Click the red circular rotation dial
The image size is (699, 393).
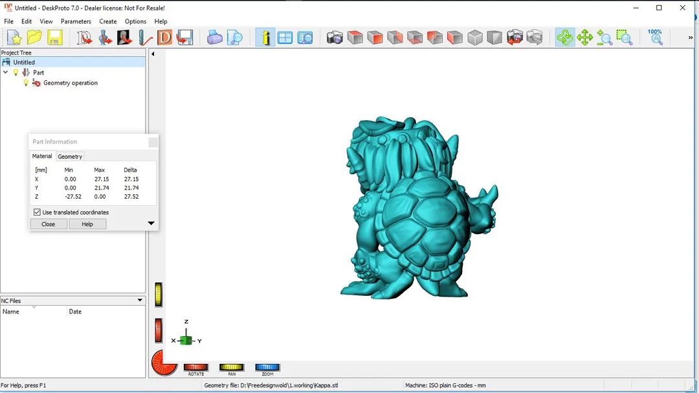coord(164,362)
